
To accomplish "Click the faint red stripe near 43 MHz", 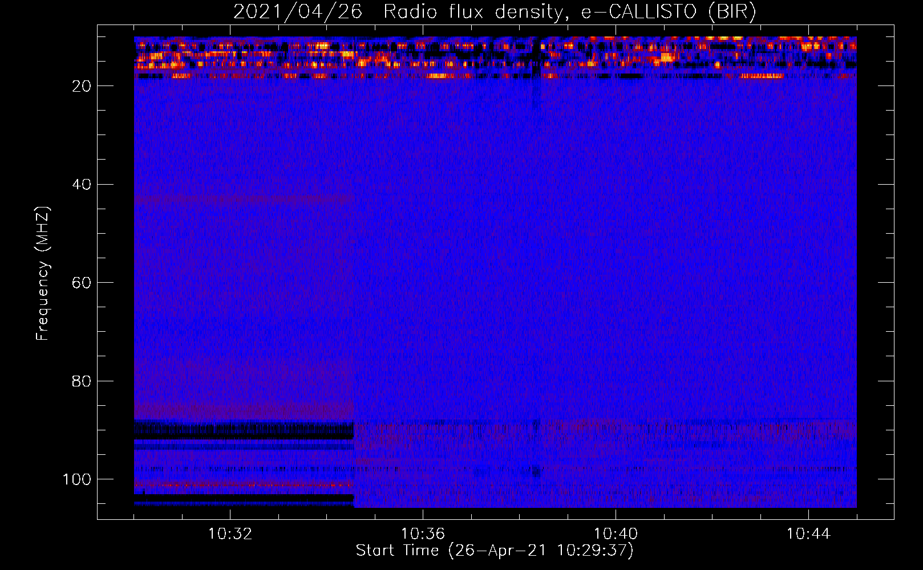I will (244, 199).
